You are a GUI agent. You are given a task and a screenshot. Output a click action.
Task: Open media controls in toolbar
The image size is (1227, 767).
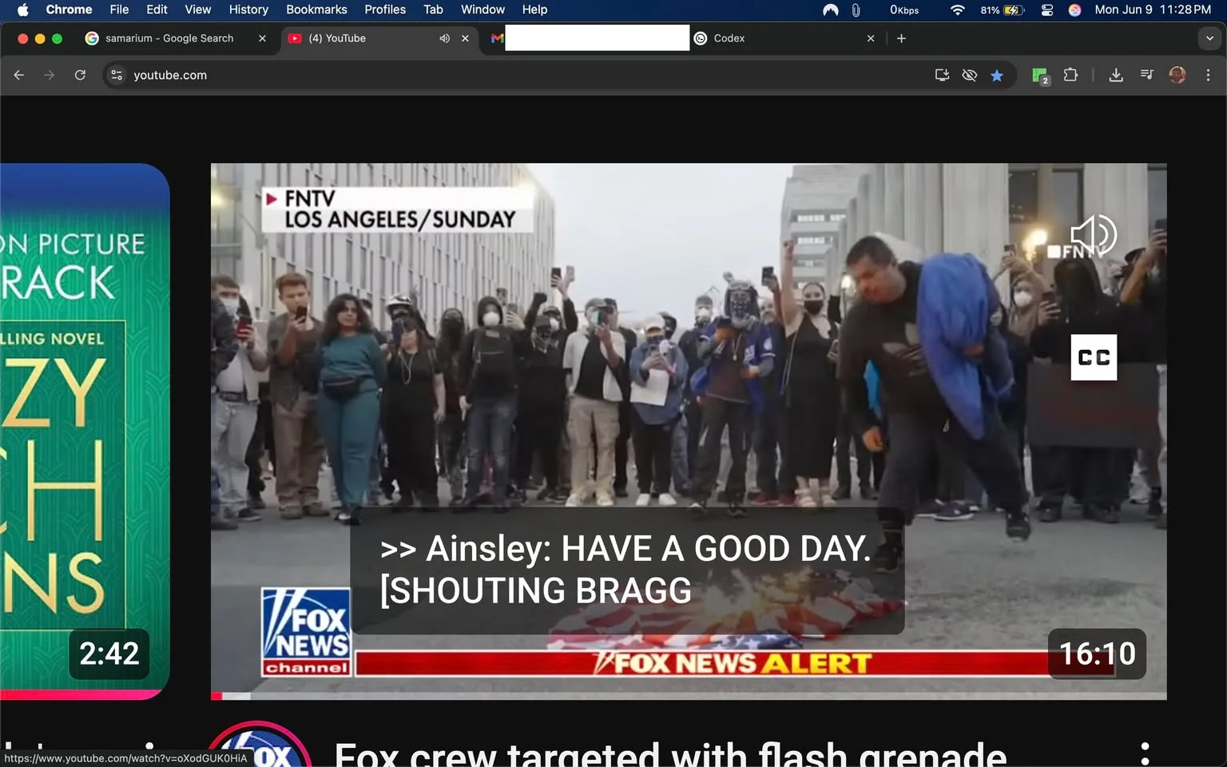pos(1146,75)
